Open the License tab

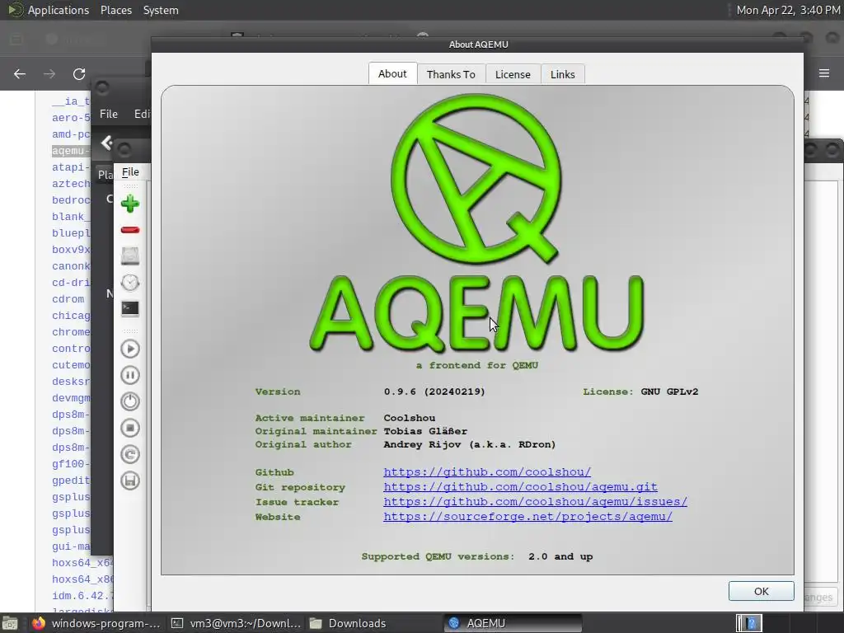pyautogui.click(x=513, y=74)
